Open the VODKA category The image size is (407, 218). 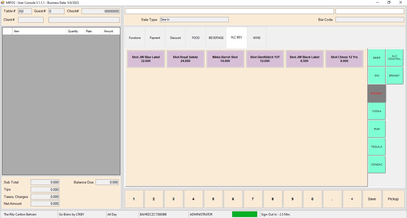376,111
